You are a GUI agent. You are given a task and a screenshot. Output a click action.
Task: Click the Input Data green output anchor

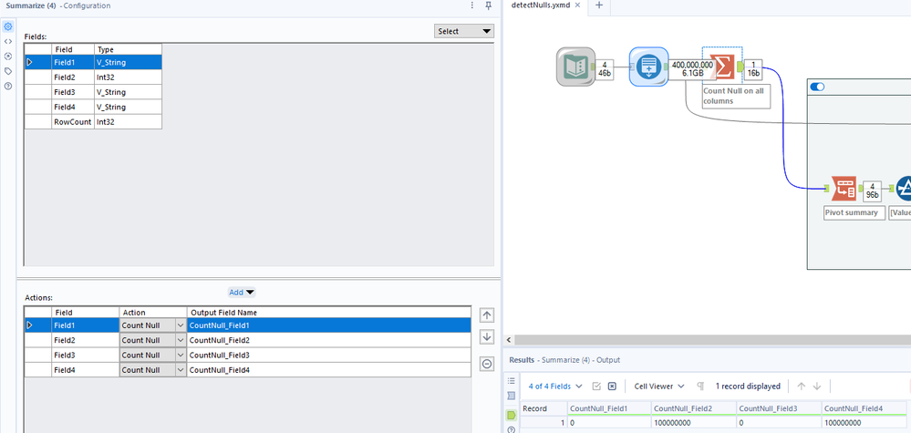(x=593, y=67)
